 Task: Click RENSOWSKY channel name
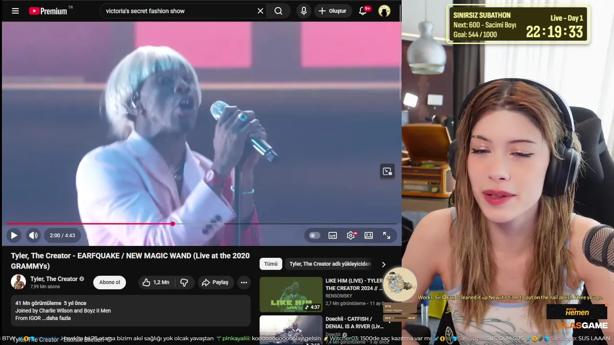click(339, 296)
